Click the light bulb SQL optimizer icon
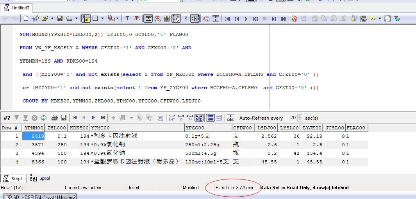The width and height of the screenshot is (416, 199). [387, 19]
